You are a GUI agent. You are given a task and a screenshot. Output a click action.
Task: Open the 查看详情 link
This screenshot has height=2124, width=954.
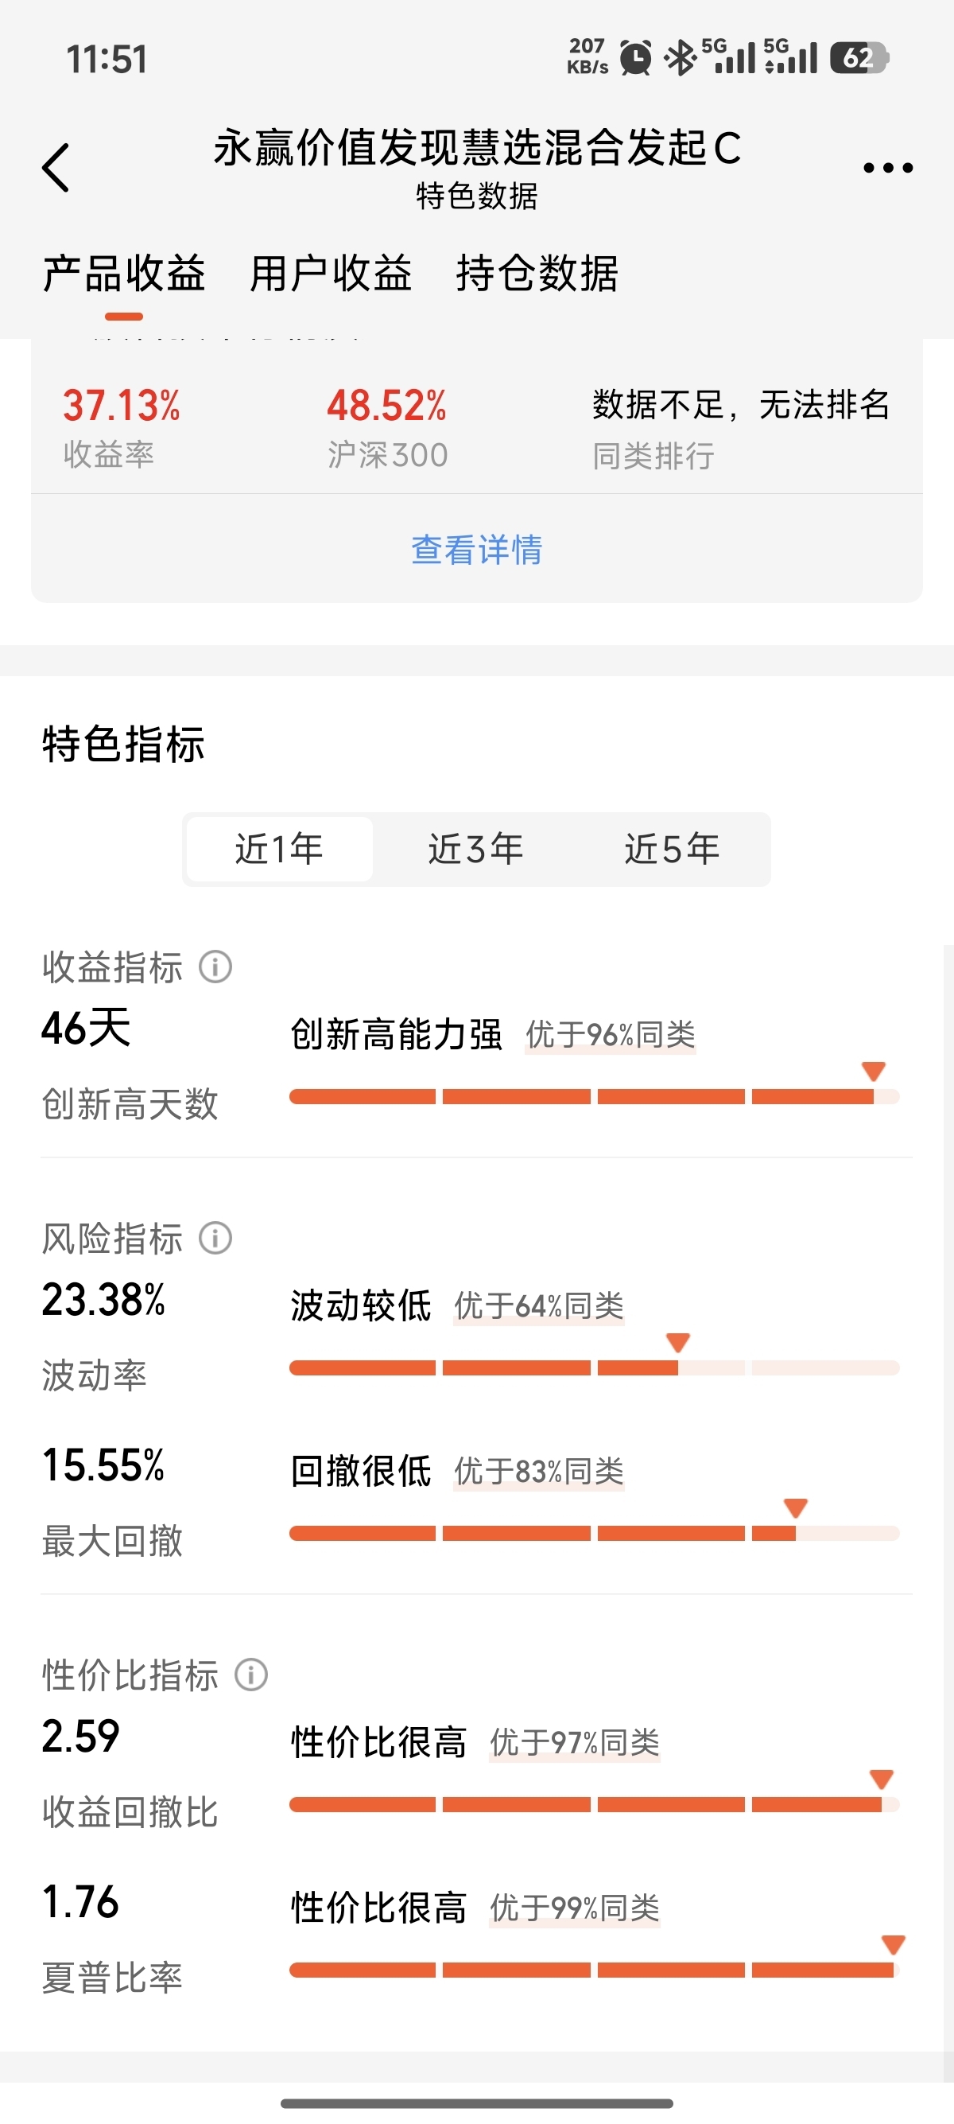tap(477, 550)
